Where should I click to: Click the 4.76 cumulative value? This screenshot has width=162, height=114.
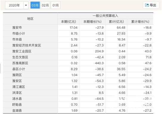122,111
